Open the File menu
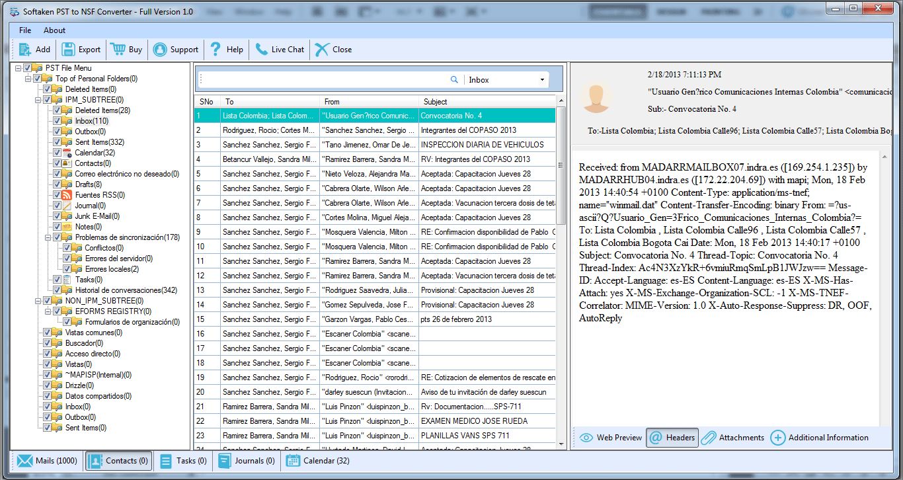 [x=25, y=30]
